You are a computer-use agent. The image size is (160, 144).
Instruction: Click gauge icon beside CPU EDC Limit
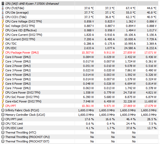click(x=3, y=128)
